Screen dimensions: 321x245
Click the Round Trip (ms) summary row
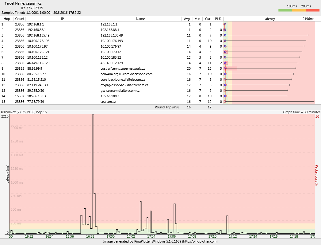(x=166, y=107)
